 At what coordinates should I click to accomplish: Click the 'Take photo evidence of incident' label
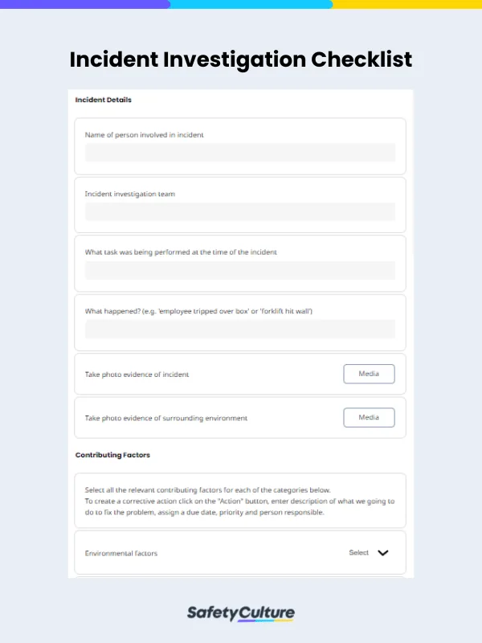137,375
